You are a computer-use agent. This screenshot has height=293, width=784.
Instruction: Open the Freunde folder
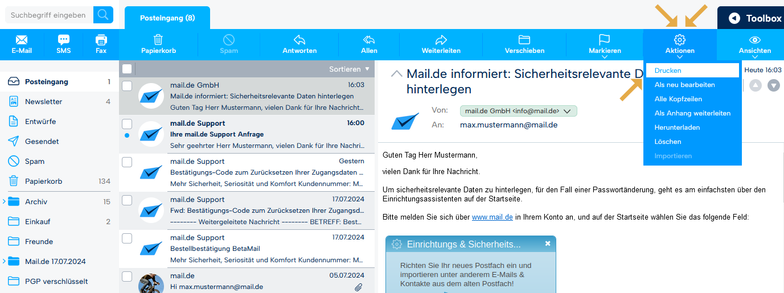point(59,241)
